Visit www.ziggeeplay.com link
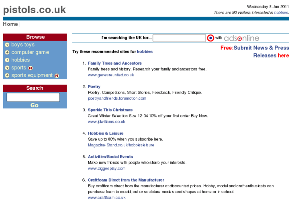292x219 pixels. click(x=106, y=168)
